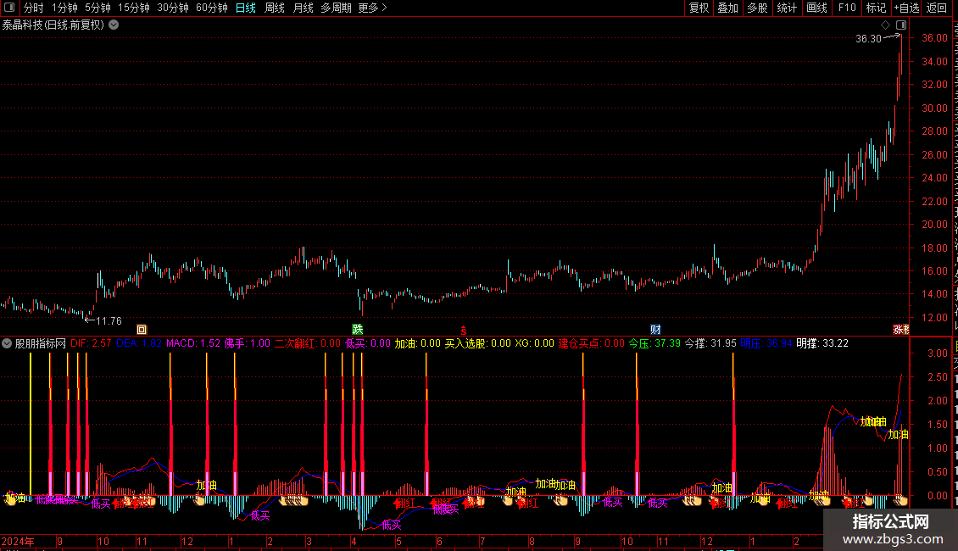Click the 统计 statistics button
The image size is (958, 551).
[786, 8]
